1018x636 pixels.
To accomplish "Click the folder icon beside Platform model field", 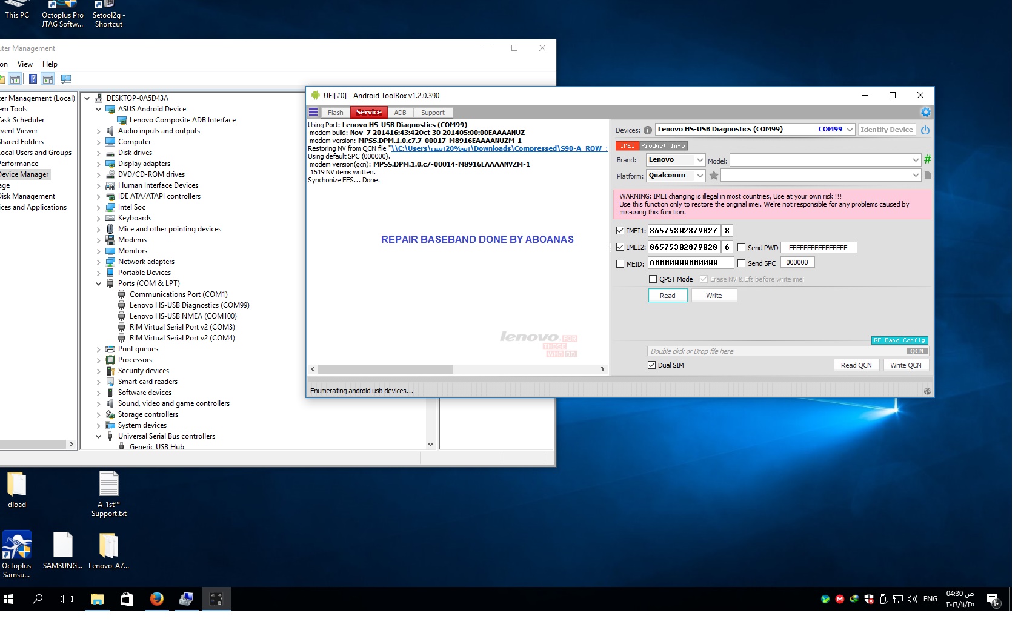I will [x=928, y=176].
